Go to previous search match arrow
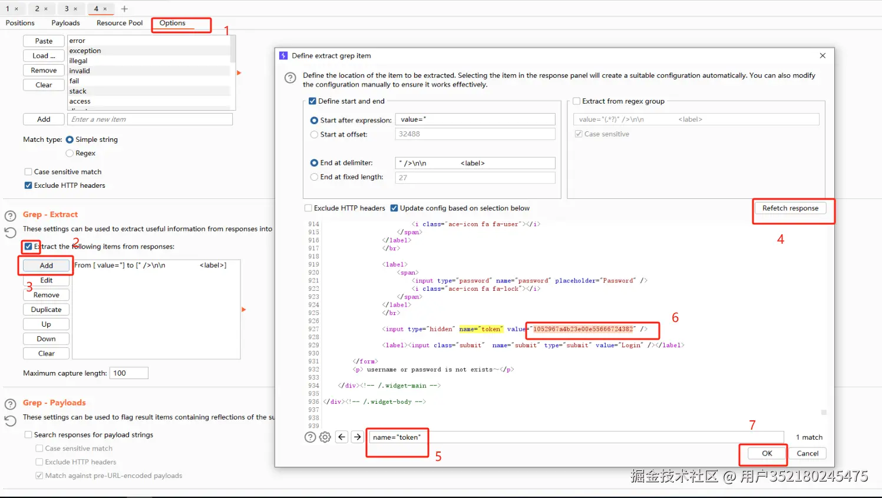882x498 pixels. point(342,437)
